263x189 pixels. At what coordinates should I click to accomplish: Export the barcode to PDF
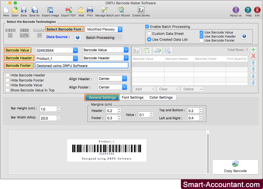[x=68, y=10]
